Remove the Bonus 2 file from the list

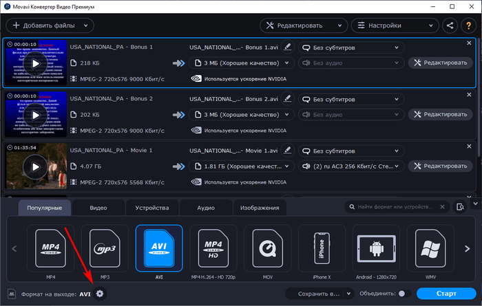click(x=469, y=94)
